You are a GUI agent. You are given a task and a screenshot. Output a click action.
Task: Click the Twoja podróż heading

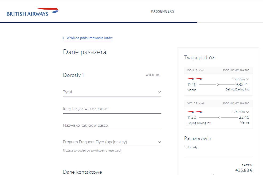coord(199,58)
